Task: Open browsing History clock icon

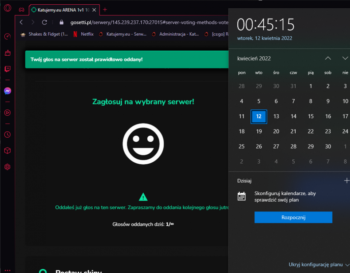Action: point(7,135)
